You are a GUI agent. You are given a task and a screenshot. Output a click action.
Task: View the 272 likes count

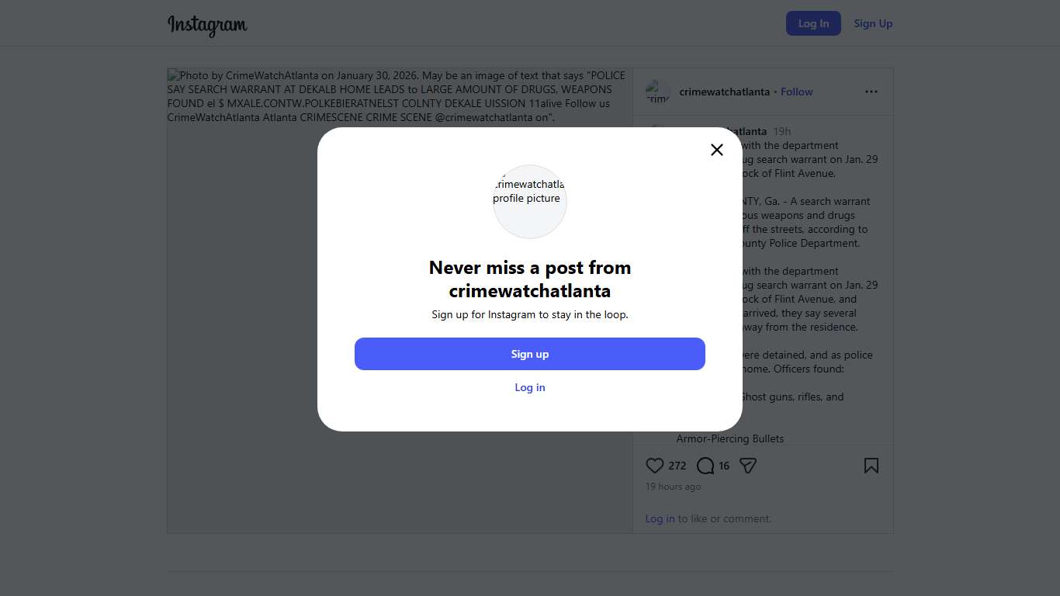[677, 466]
